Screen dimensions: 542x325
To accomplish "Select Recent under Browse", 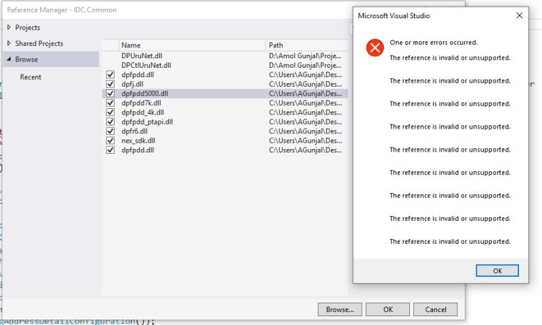I will point(30,77).
